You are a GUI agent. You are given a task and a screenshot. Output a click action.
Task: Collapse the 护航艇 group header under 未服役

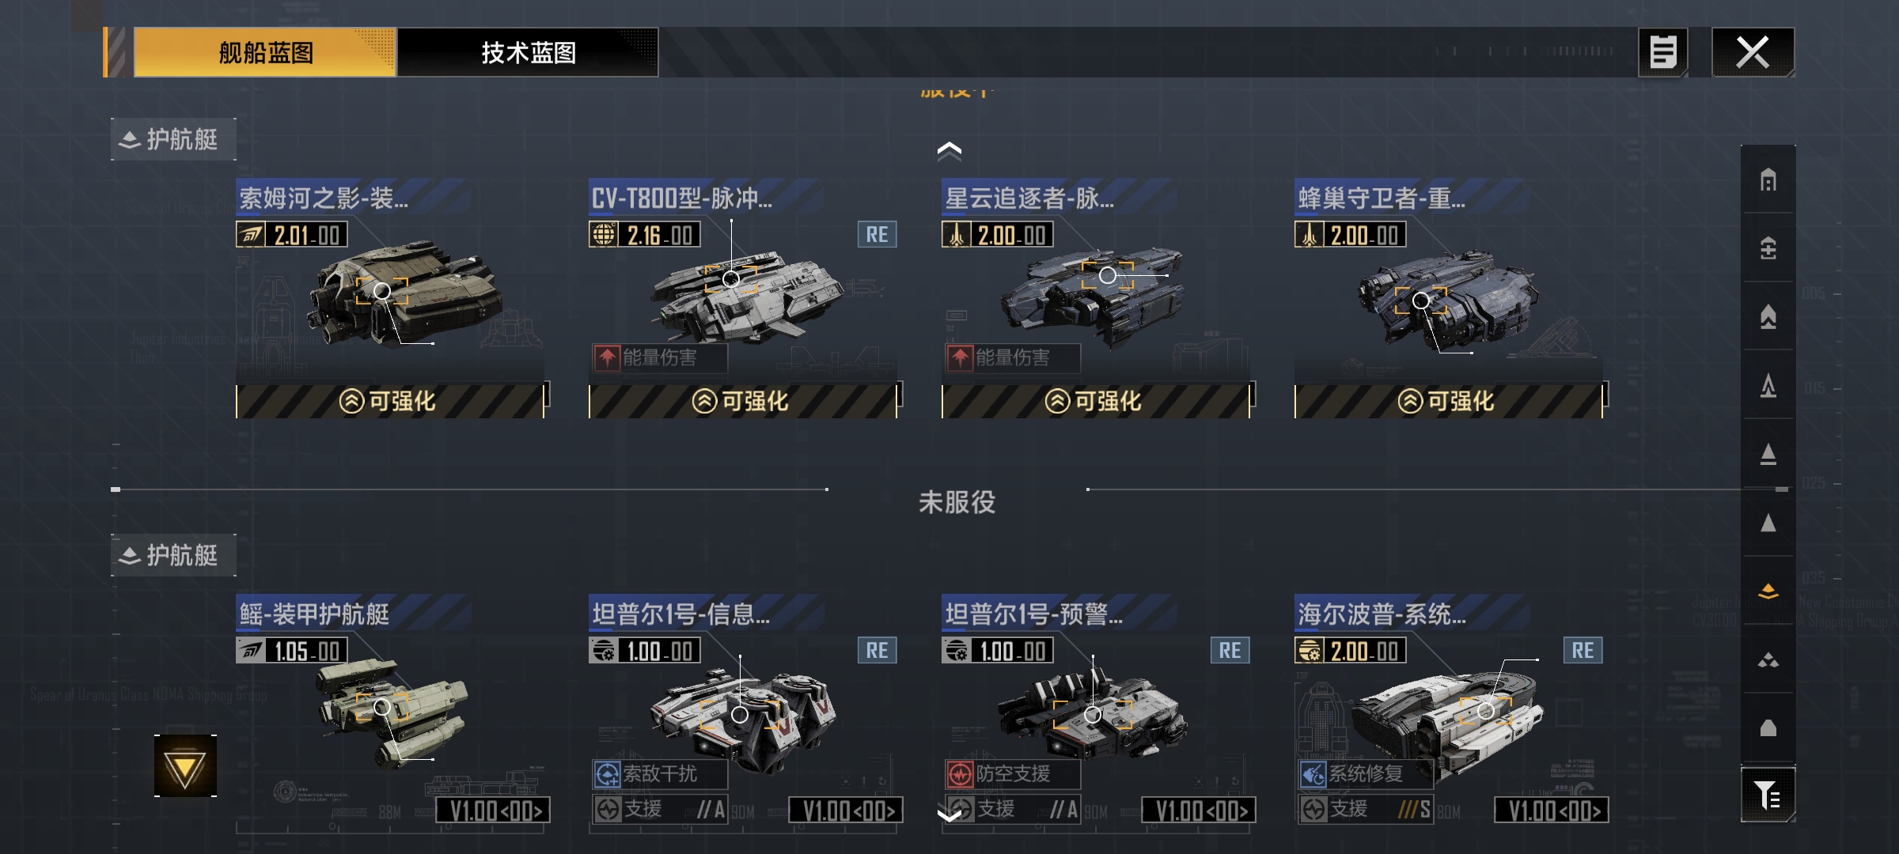tap(173, 555)
